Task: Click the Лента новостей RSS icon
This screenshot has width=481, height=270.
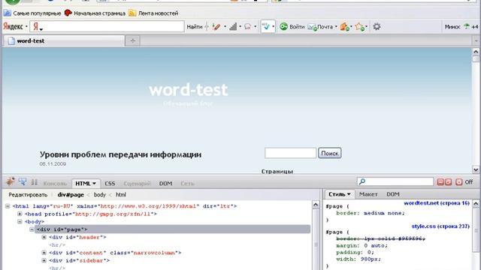Action: 132,13
